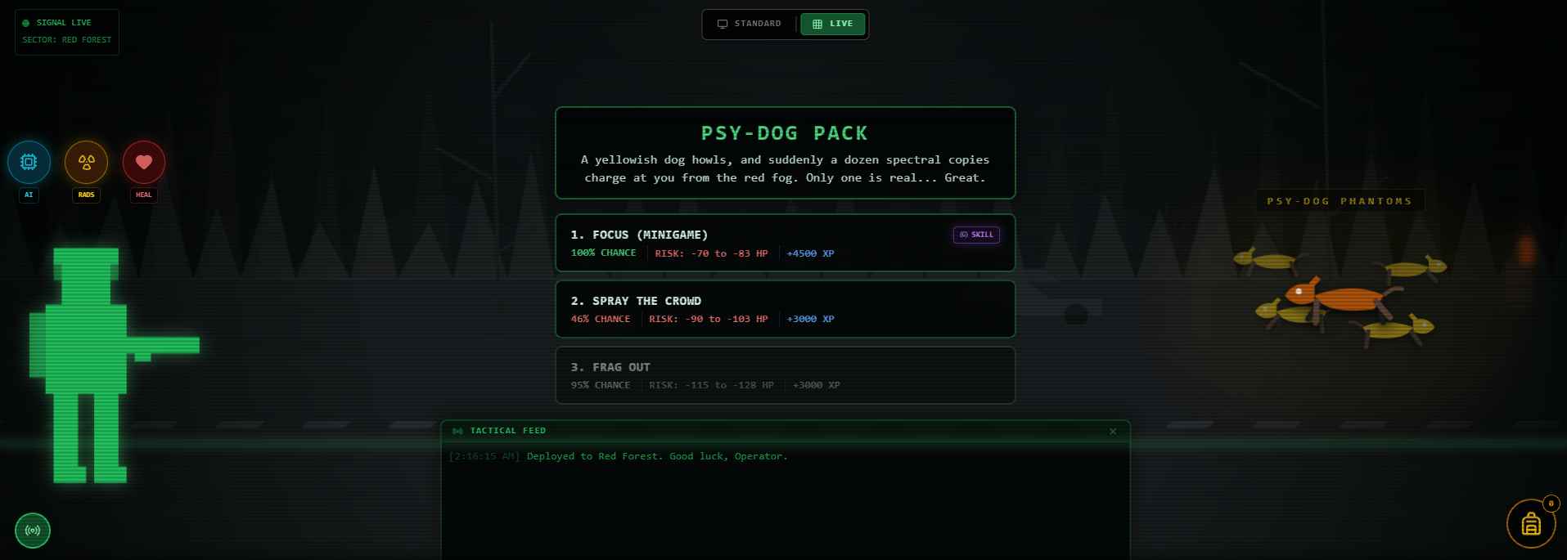Image resolution: width=1567 pixels, height=560 pixels.
Task: Use the RADS radiation icon
Action: pos(86,162)
